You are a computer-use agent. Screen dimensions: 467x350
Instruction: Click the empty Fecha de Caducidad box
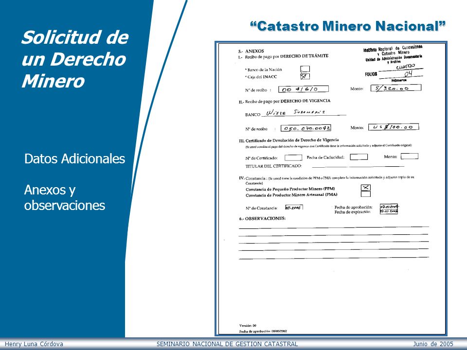359,157
